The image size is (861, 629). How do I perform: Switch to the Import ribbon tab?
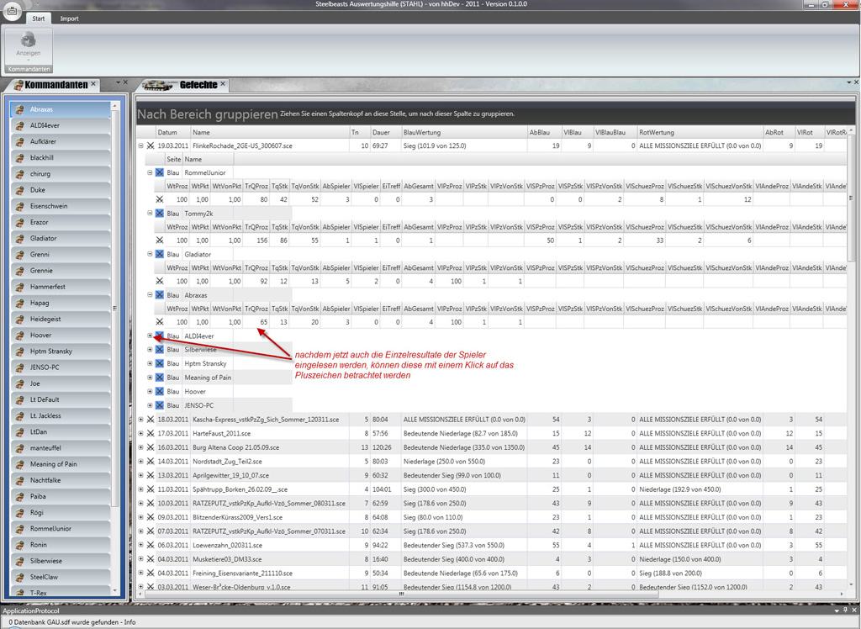[69, 18]
